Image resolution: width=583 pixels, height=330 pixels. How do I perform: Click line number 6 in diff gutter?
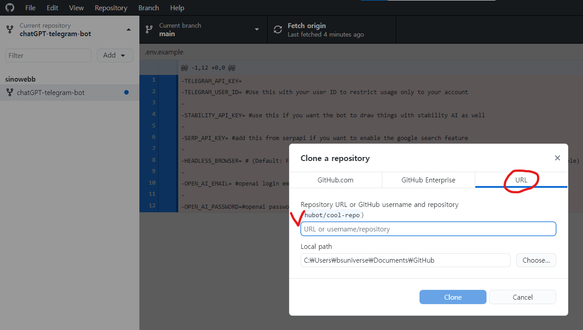pos(154,137)
